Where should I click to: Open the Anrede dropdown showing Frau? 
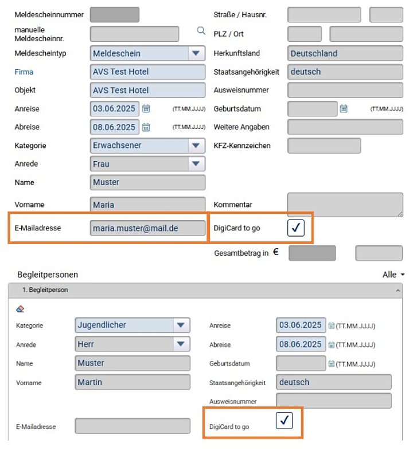(x=147, y=164)
